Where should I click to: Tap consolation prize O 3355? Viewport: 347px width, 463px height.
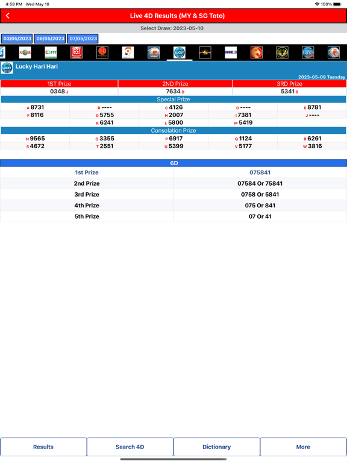(x=105, y=139)
